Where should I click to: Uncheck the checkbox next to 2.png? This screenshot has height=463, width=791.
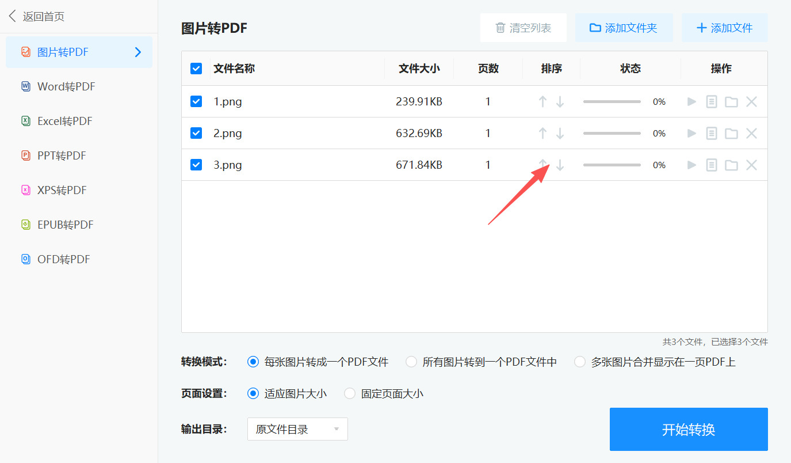click(196, 133)
